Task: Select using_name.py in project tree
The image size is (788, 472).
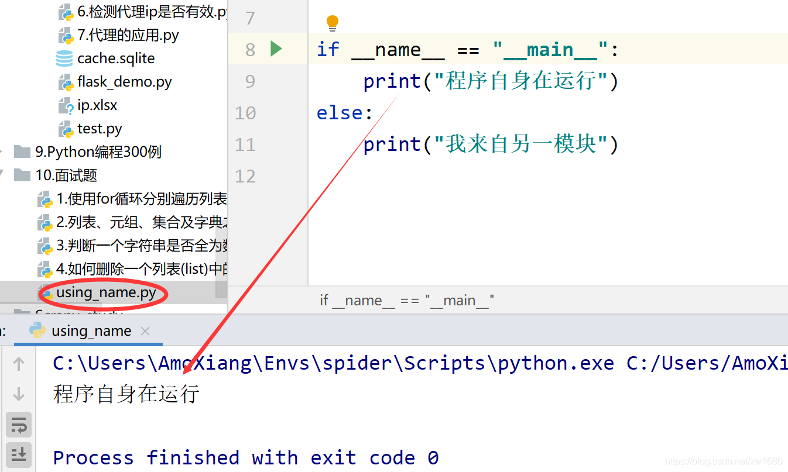Action: pyautogui.click(x=106, y=292)
